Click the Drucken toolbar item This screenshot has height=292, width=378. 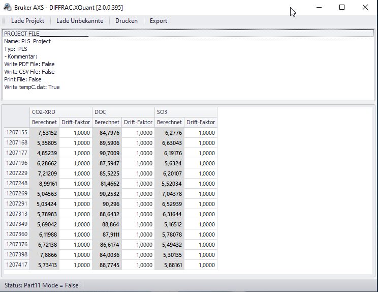(x=126, y=21)
